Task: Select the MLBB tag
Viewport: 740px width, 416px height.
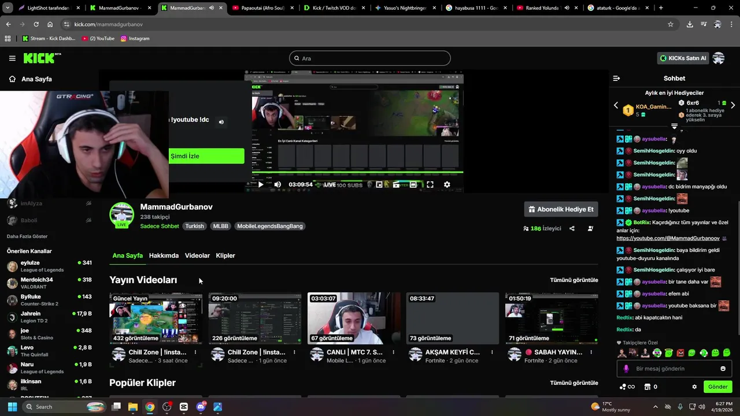Action: pyautogui.click(x=220, y=226)
